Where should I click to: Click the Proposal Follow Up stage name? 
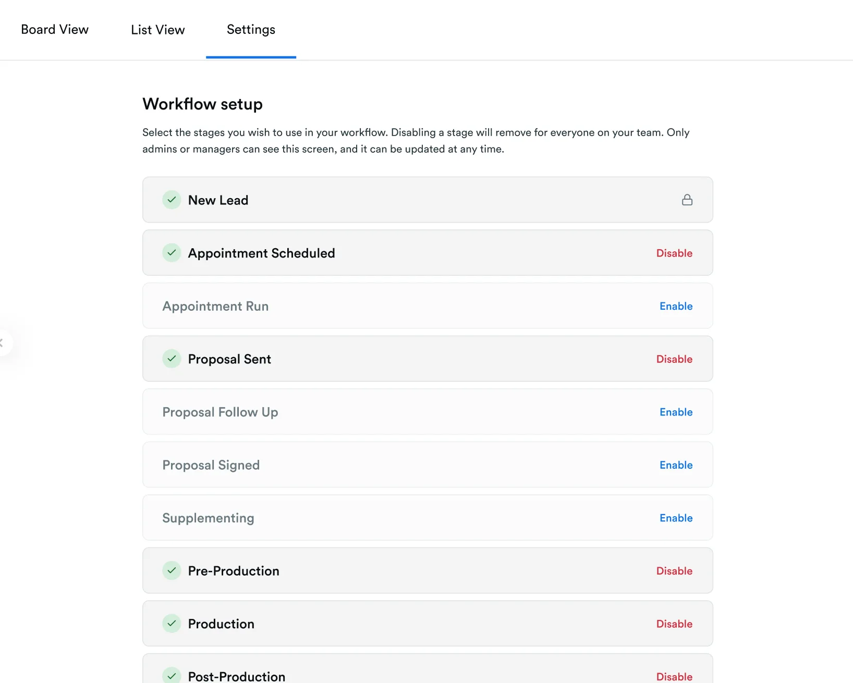pos(220,412)
